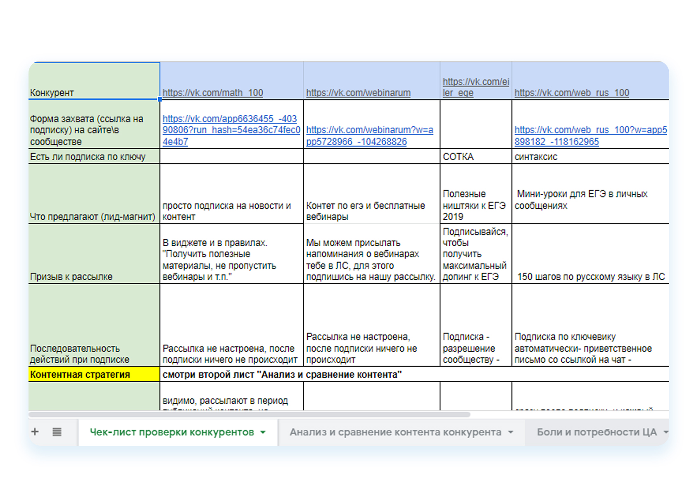694x504 pixels.
Task: Select the Призыв к рассылке label cell
Action: click(x=94, y=254)
